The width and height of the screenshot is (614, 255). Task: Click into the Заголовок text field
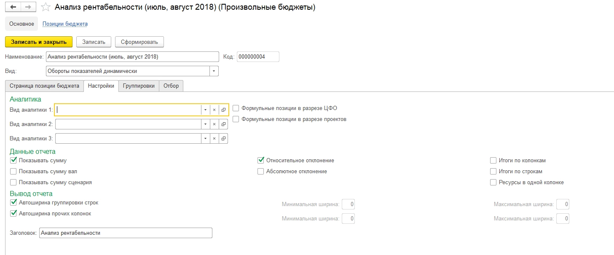pos(125,233)
